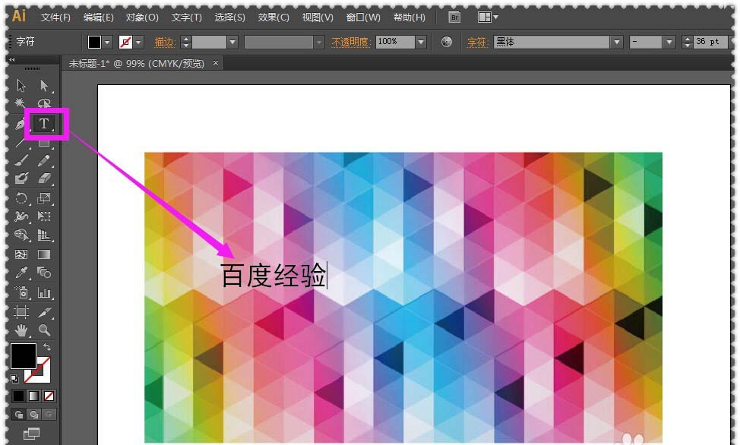Select the Free Transform tool
The image size is (740, 445).
tap(44, 216)
